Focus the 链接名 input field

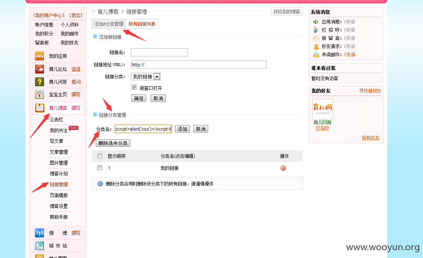(159, 52)
